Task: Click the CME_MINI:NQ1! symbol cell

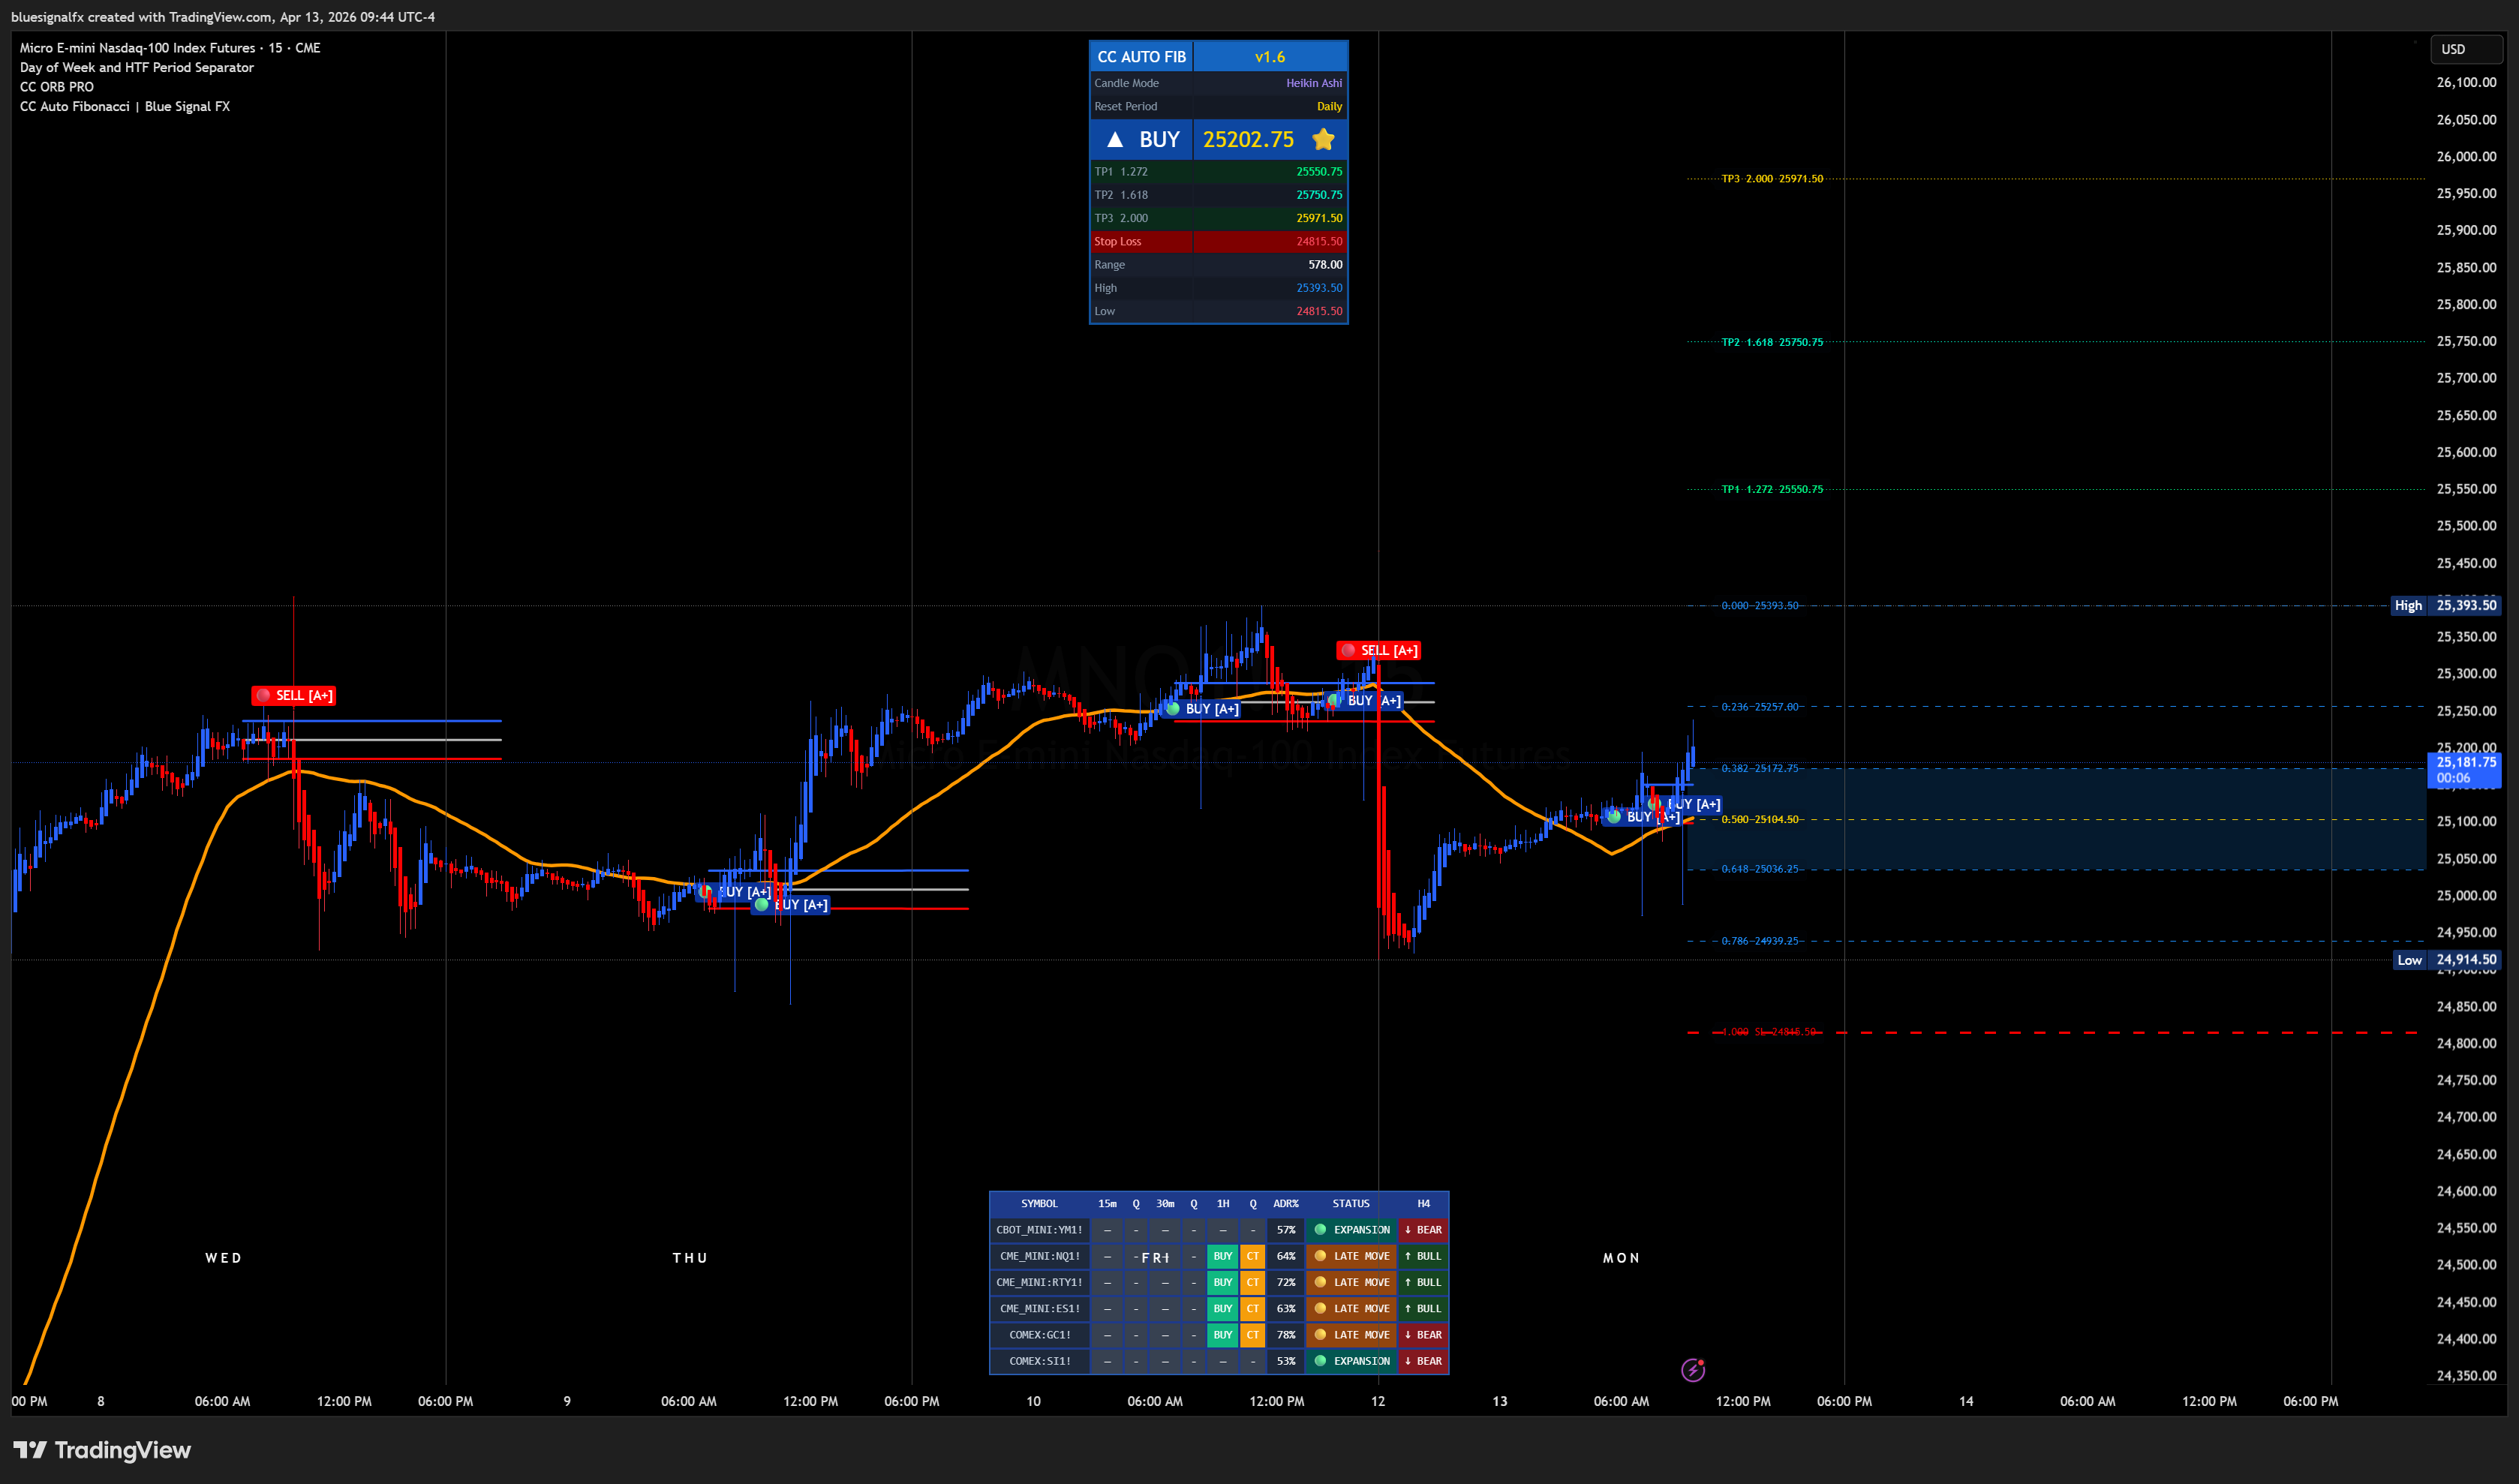Action: (1039, 1256)
